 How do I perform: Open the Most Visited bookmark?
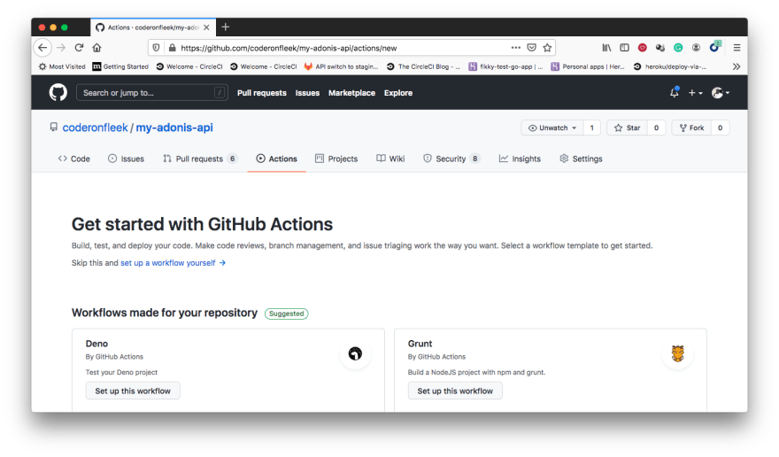tap(62, 66)
